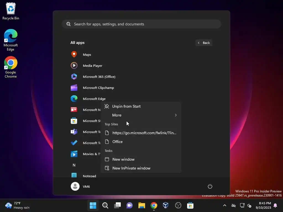The image size is (283, 212).
Task: Click the muted volume tray icon
Action: pyautogui.click(x=250, y=205)
